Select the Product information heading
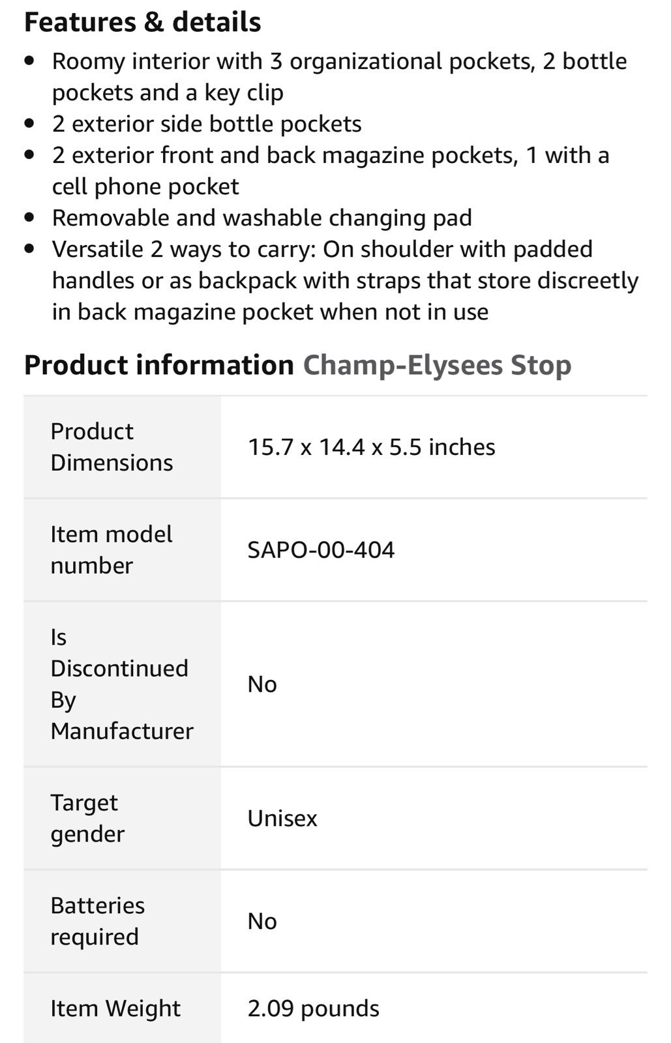Screen dimensions: 671x1043 click(158, 365)
